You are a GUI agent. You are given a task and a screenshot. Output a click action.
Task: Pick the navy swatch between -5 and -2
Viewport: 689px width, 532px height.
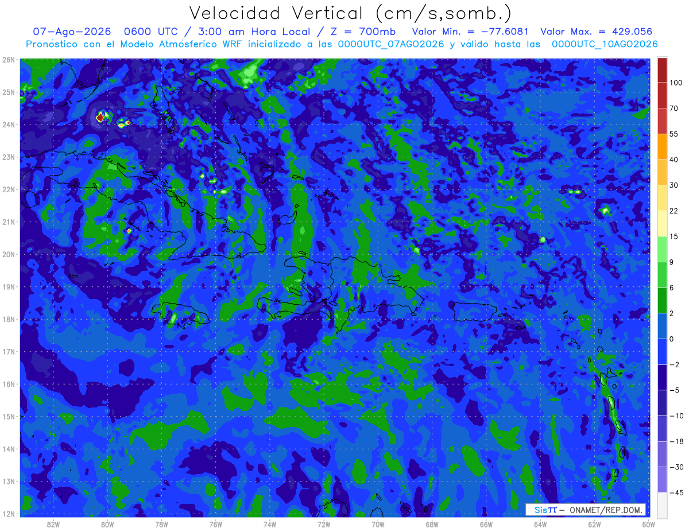coord(662,377)
